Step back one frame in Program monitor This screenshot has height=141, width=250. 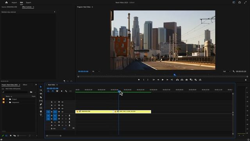pyautogui.click(x=158, y=80)
